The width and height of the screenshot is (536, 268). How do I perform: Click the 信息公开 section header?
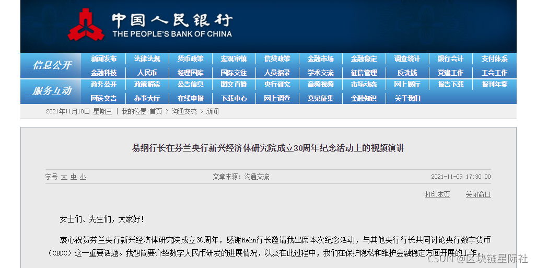click(x=52, y=65)
